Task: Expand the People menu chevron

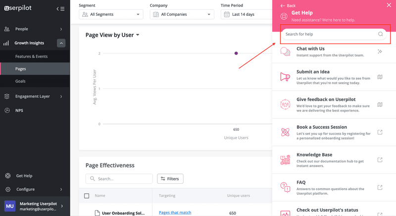Action: click(x=61, y=29)
